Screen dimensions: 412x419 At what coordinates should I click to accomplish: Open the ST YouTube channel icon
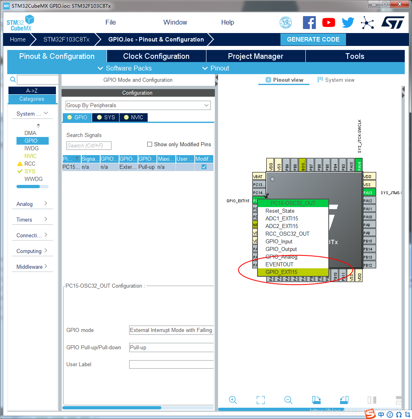point(328,23)
